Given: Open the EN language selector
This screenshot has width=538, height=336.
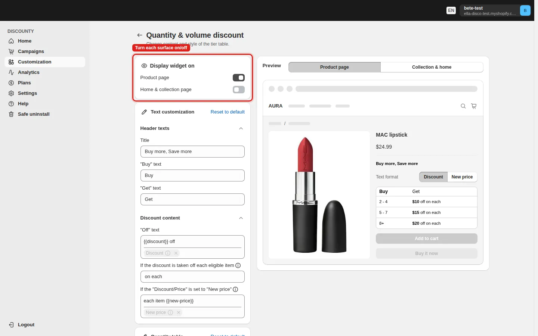Looking at the screenshot, I should tap(451, 10).
